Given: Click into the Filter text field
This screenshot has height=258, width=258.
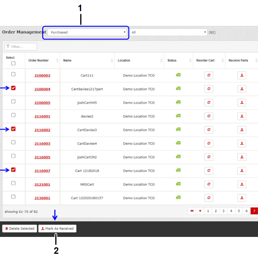Looking at the screenshot, I should pyautogui.click(x=21, y=47).
